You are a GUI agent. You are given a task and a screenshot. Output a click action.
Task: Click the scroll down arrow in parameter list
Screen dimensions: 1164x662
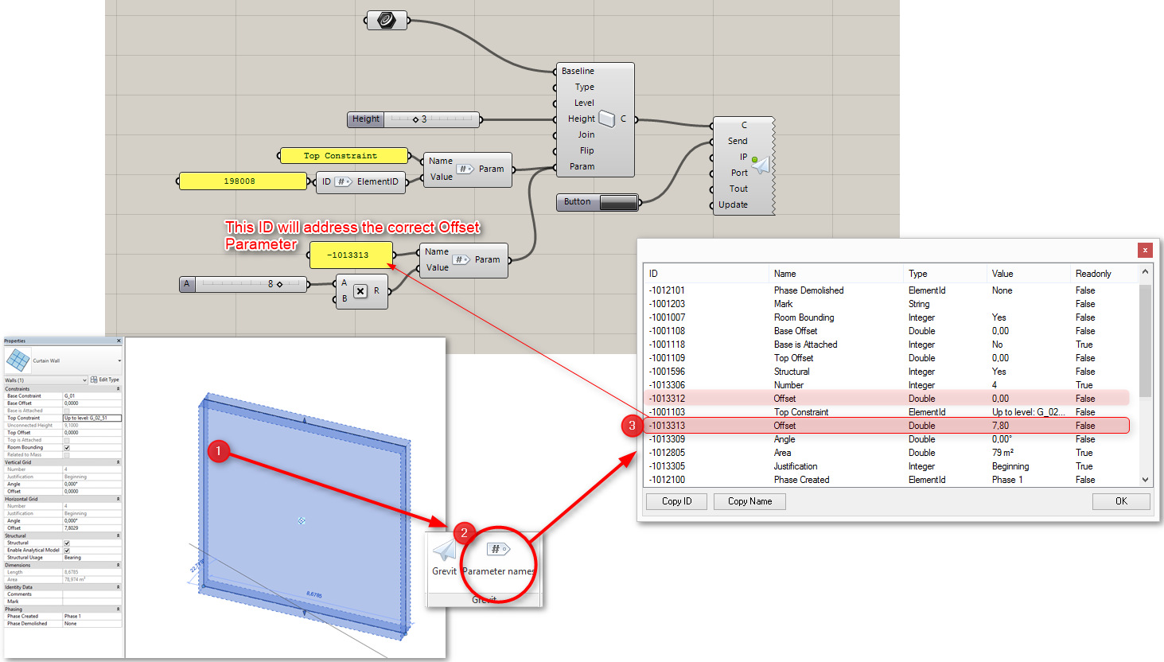click(1145, 480)
